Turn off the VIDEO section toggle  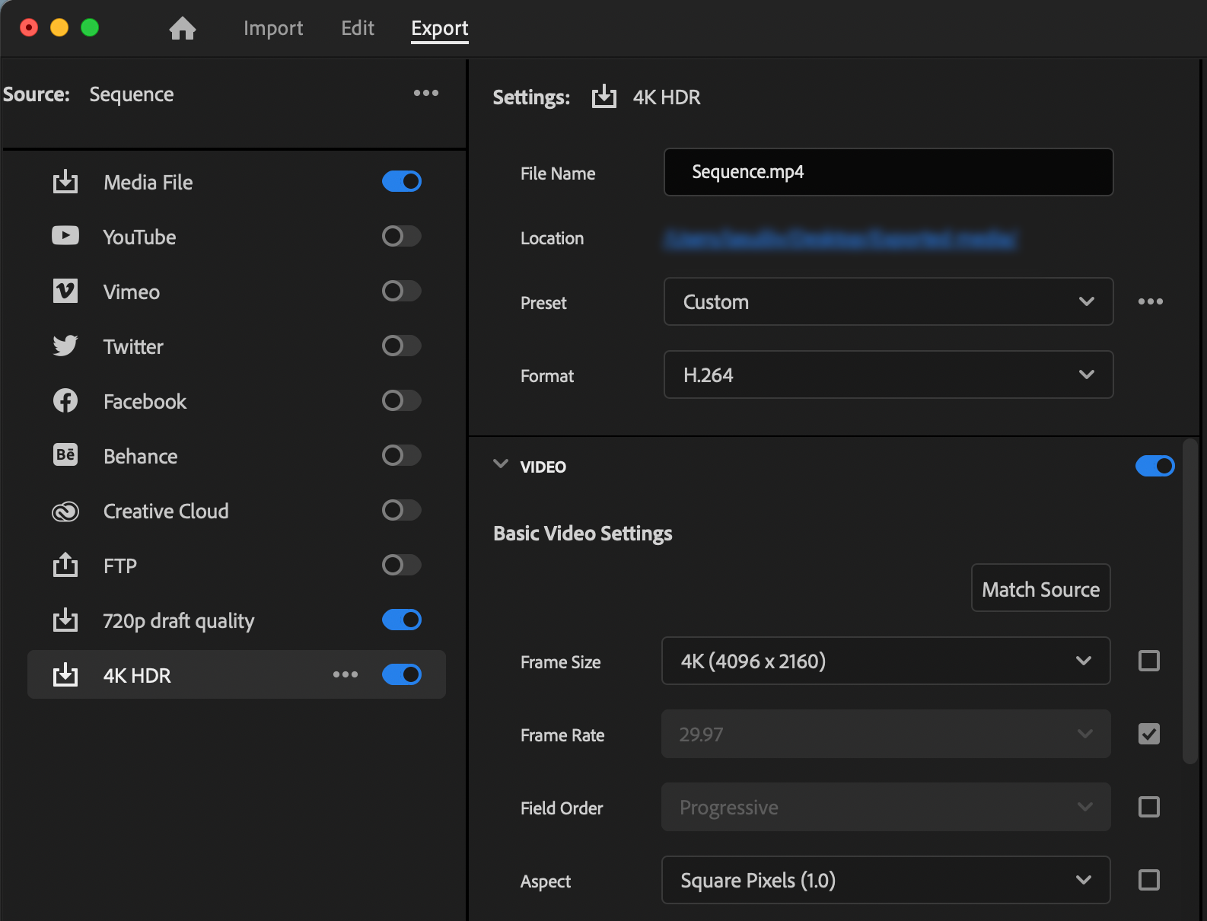click(1154, 466)
